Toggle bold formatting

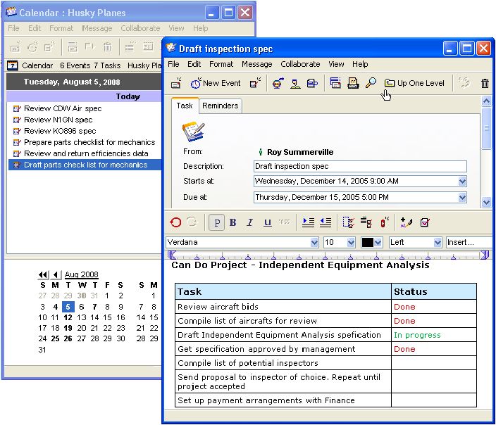tap(232, 222)
